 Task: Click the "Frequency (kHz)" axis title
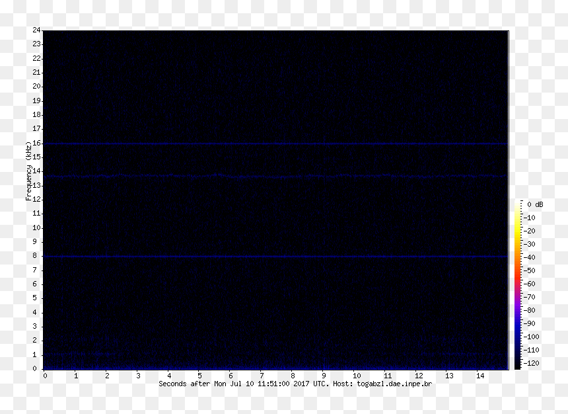[x=28, y=171]
